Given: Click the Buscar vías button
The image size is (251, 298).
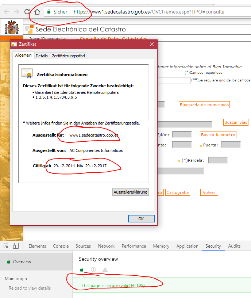Looking at the screenshot, I should tap(236, 122).
